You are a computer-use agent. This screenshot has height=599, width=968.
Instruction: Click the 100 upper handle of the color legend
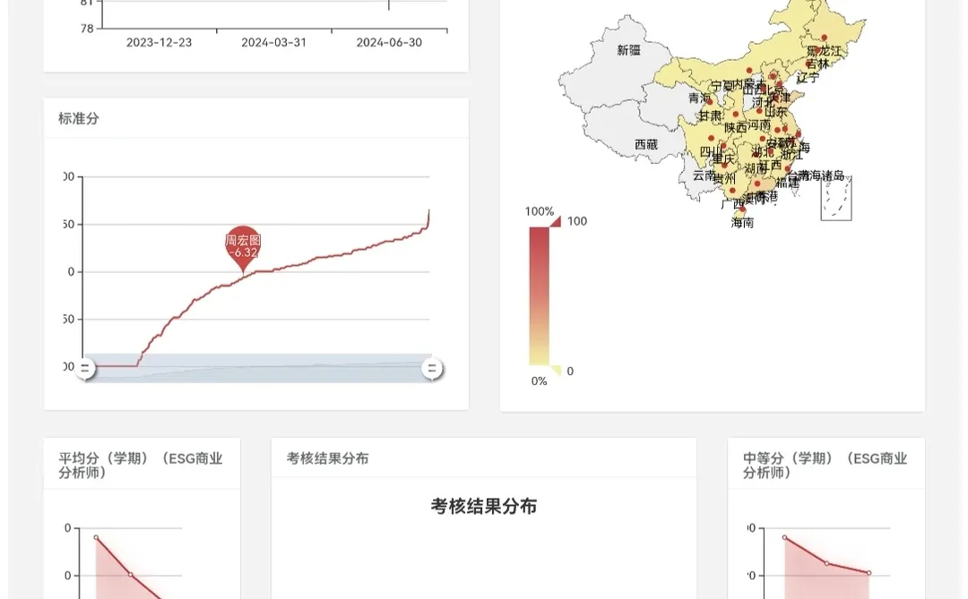555,221
